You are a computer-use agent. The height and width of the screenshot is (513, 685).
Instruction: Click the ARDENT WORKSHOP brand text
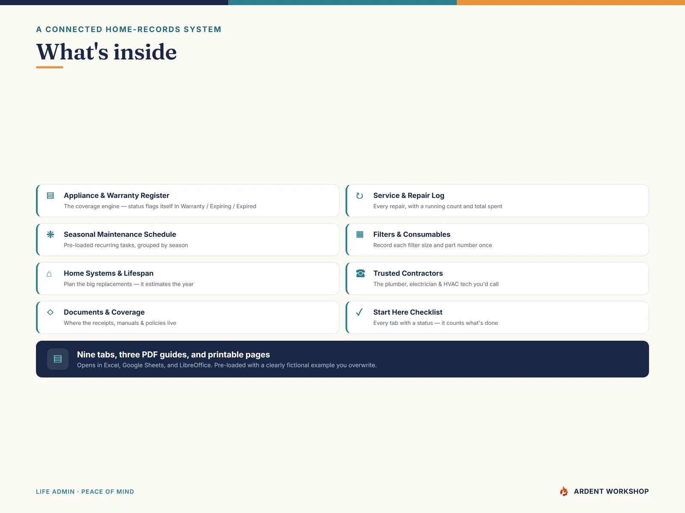point(611,491)
